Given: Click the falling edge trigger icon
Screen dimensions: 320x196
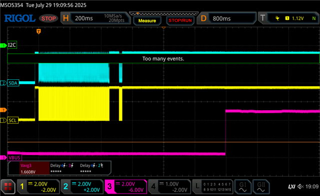Looking at the screenshot, I should pos(277,18).
